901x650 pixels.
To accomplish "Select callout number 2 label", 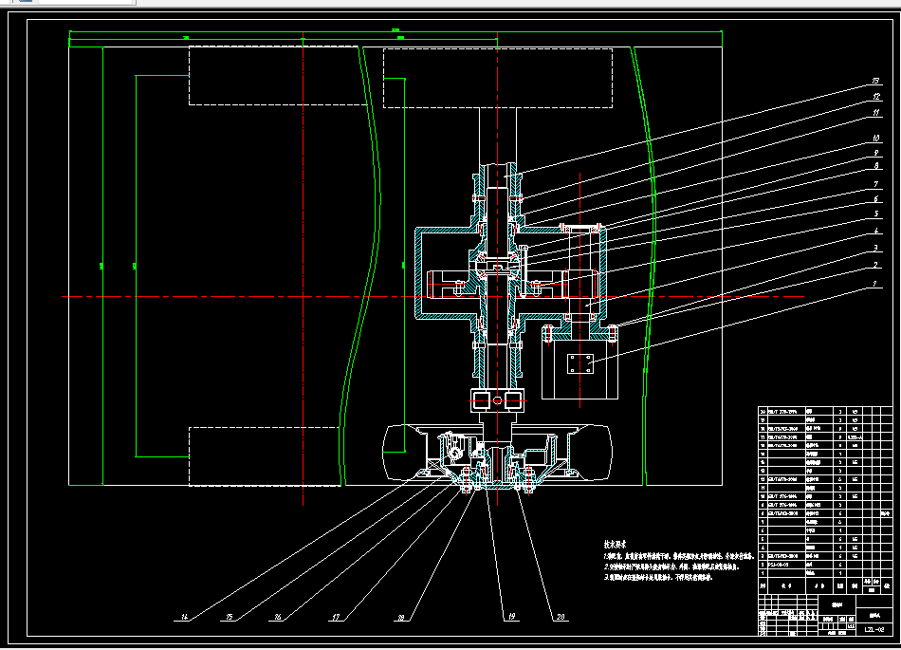I will click(x=875, y=265).
